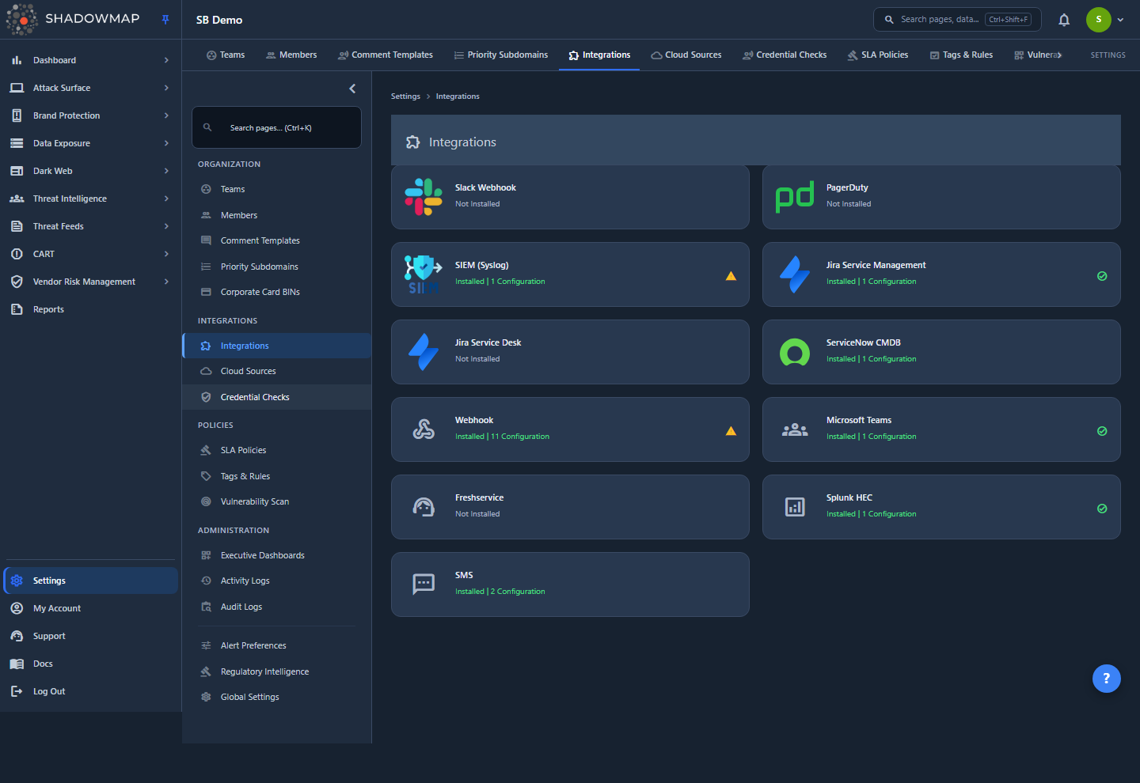The width and height of the screenshot is (1140, 783).
Task: Open the blue help question button
Action: point(1106,678)
